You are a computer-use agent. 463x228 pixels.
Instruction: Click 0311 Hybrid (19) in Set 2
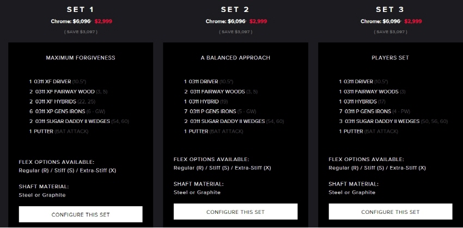[x=206, y=101]
